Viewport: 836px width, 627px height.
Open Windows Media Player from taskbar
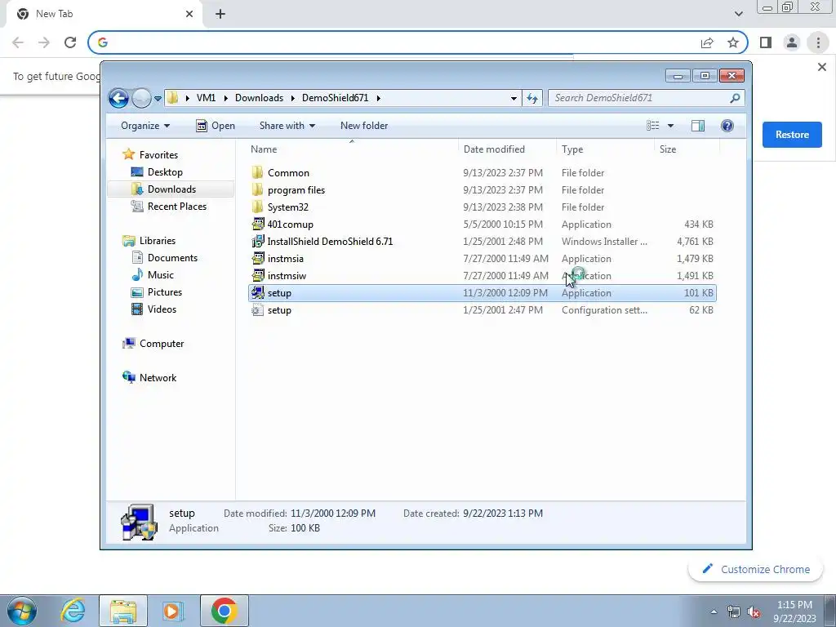172,611
